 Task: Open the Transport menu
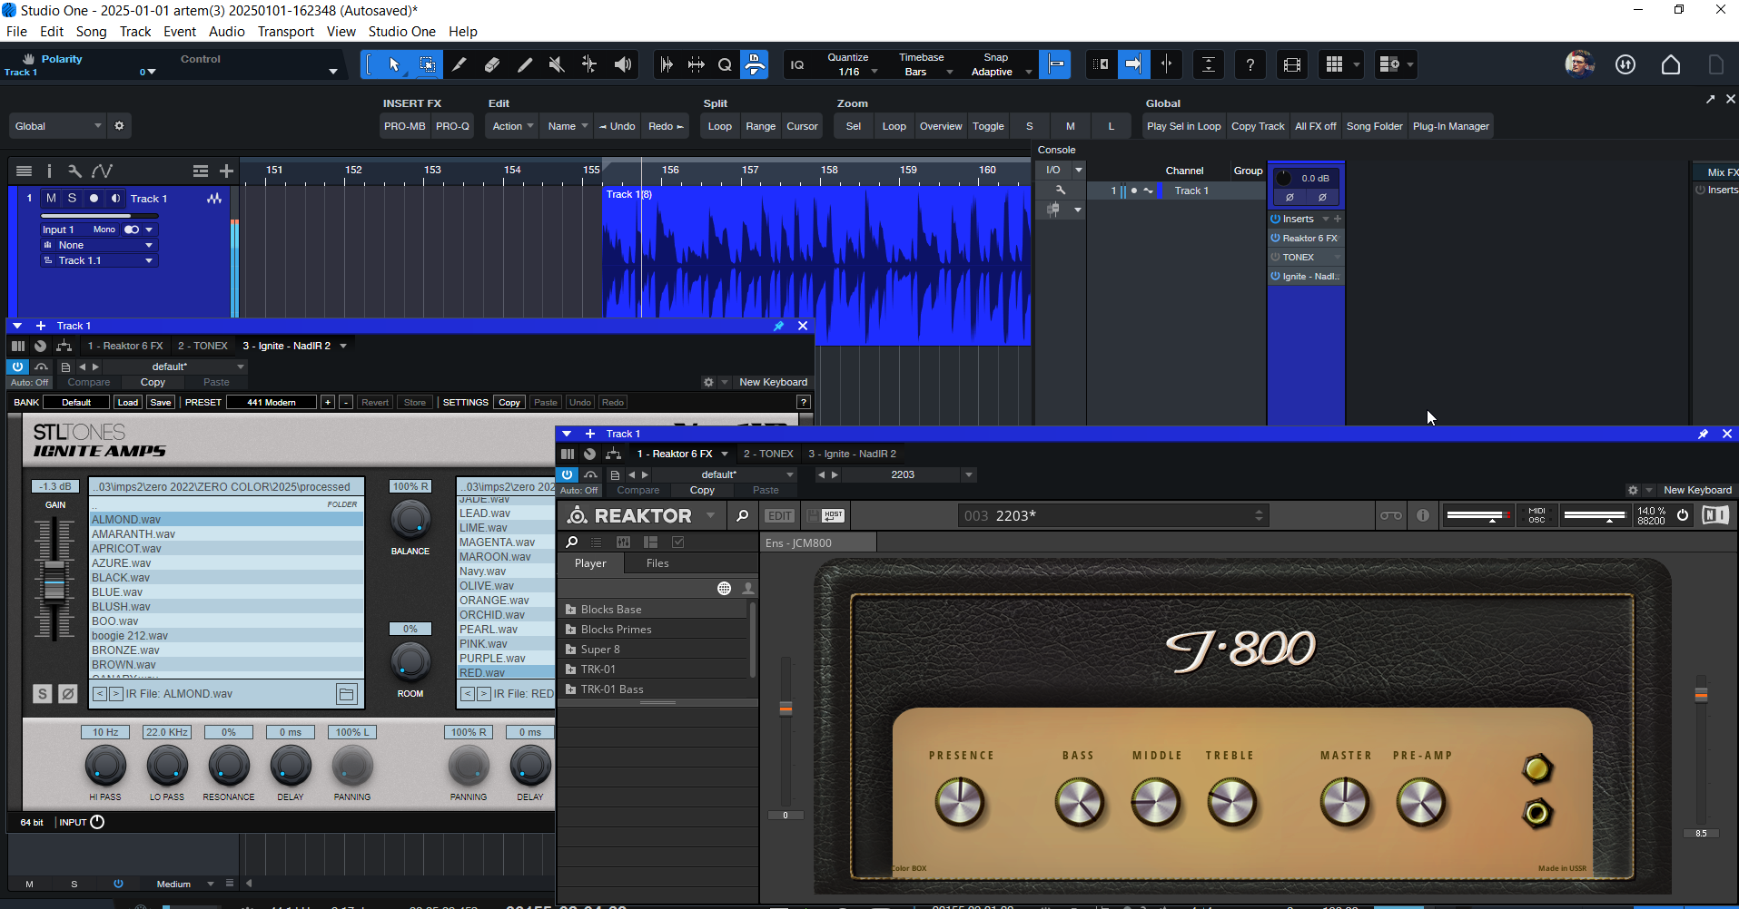285,32
